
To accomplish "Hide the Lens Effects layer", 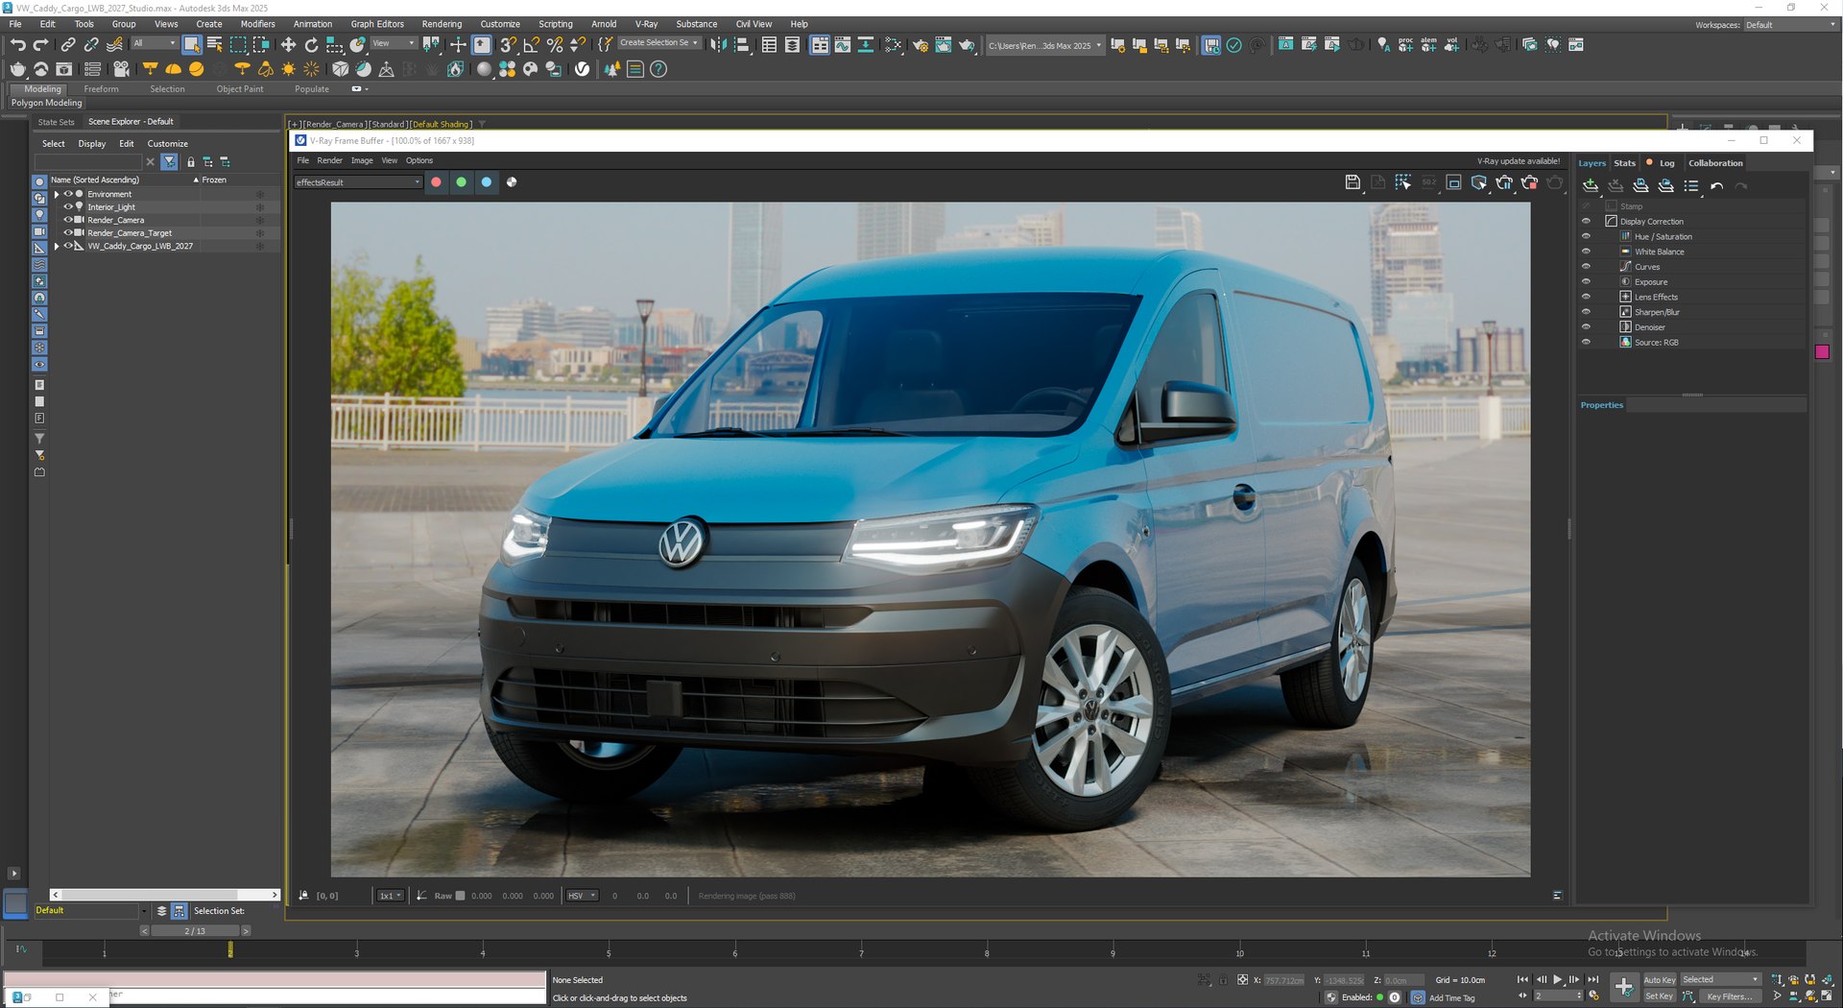I will 1586,297.
